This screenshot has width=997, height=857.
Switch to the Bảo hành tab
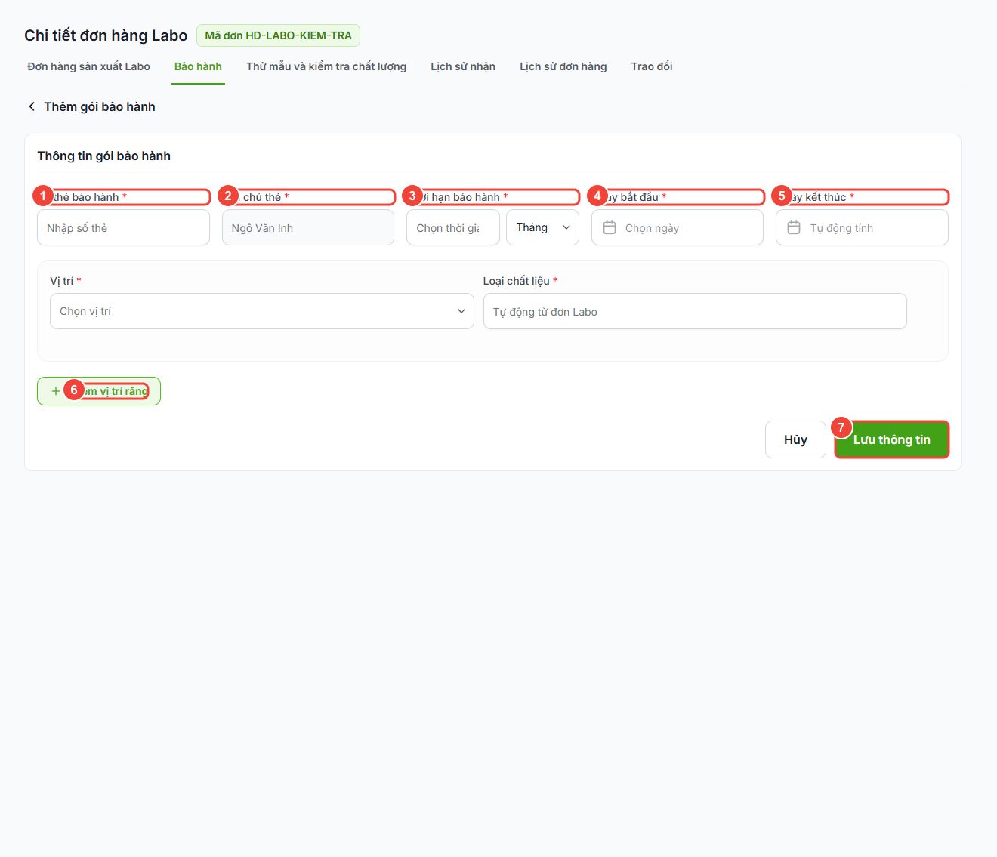[198, 66]
